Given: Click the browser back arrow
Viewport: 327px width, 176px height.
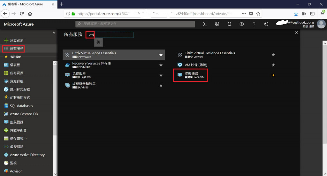Looking at the screenshot, I should tap(5, 14).
